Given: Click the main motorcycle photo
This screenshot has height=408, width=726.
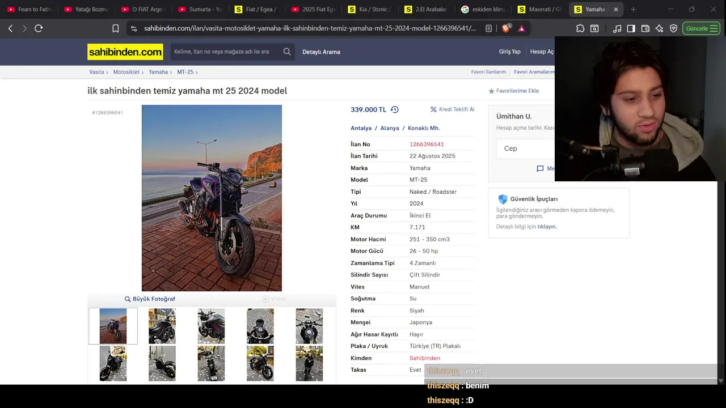Looking at the screenshot, I should 212,198.
